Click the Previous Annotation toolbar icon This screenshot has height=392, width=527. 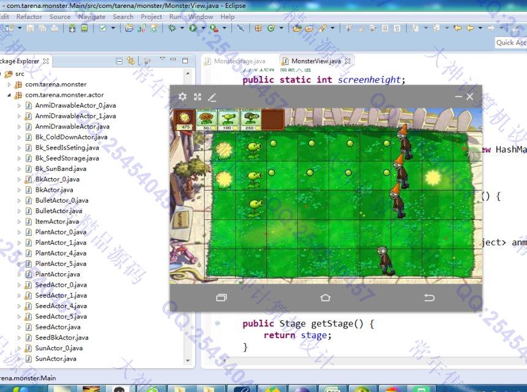click(436, 28)
